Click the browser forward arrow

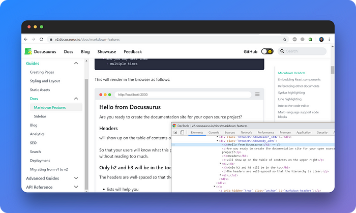[x=34, y=39]
